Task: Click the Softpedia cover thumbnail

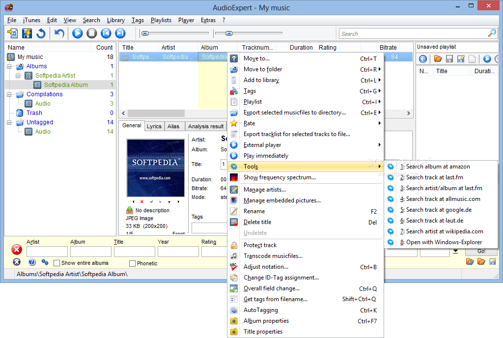Action: click(156, 168)
